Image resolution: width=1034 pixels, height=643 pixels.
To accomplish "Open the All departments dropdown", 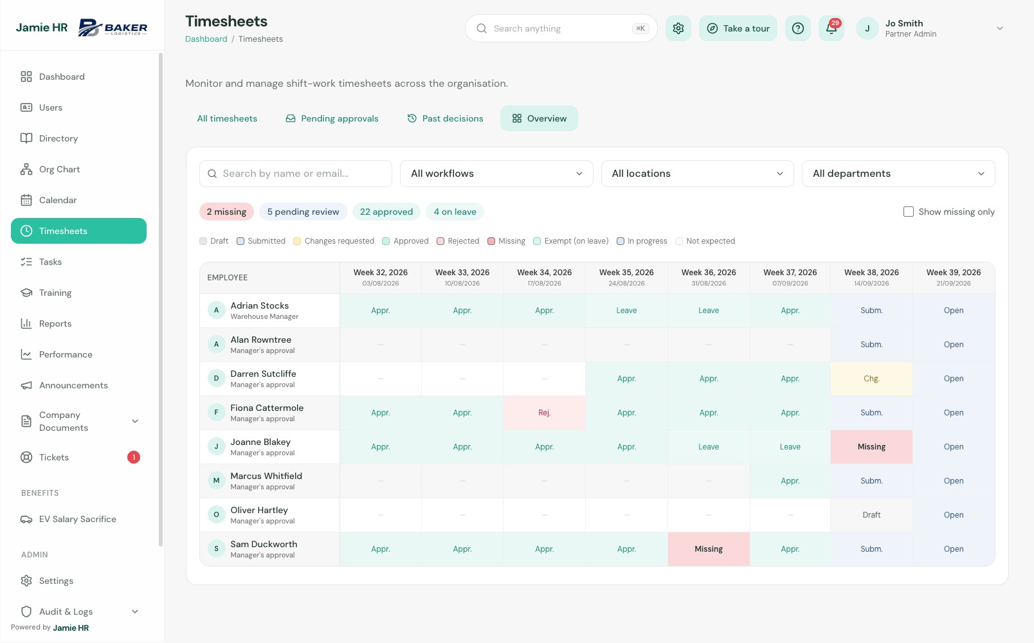I will [x=898, y=174].
